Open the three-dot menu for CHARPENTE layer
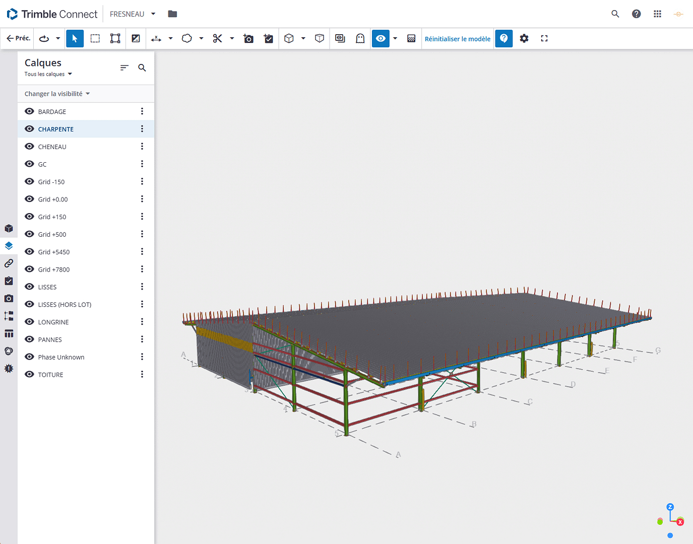The width and height of the screenshot is (693, 544). [142, 129]
